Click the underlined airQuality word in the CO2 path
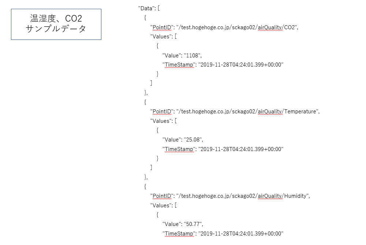366x245 pixels. tap(270, 27)
